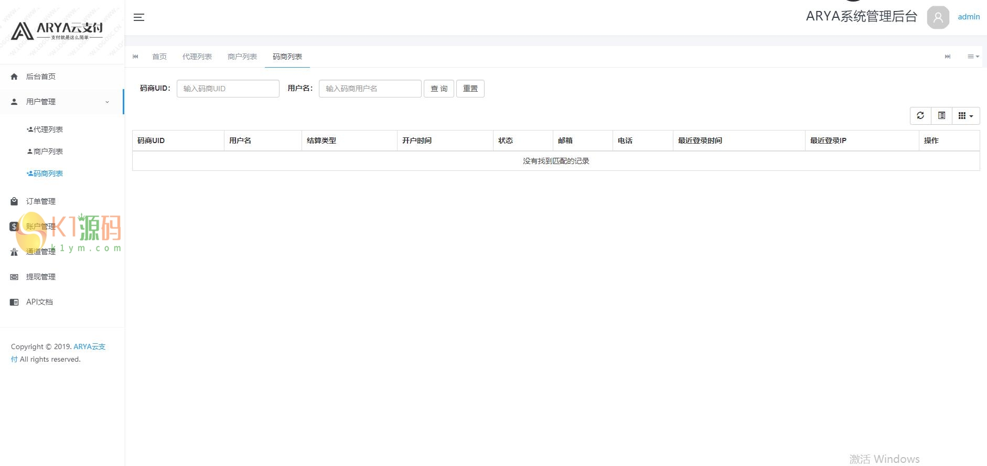Click the 查询 search button
Viewport: 987px width, 466px height.
pos(439,89)
